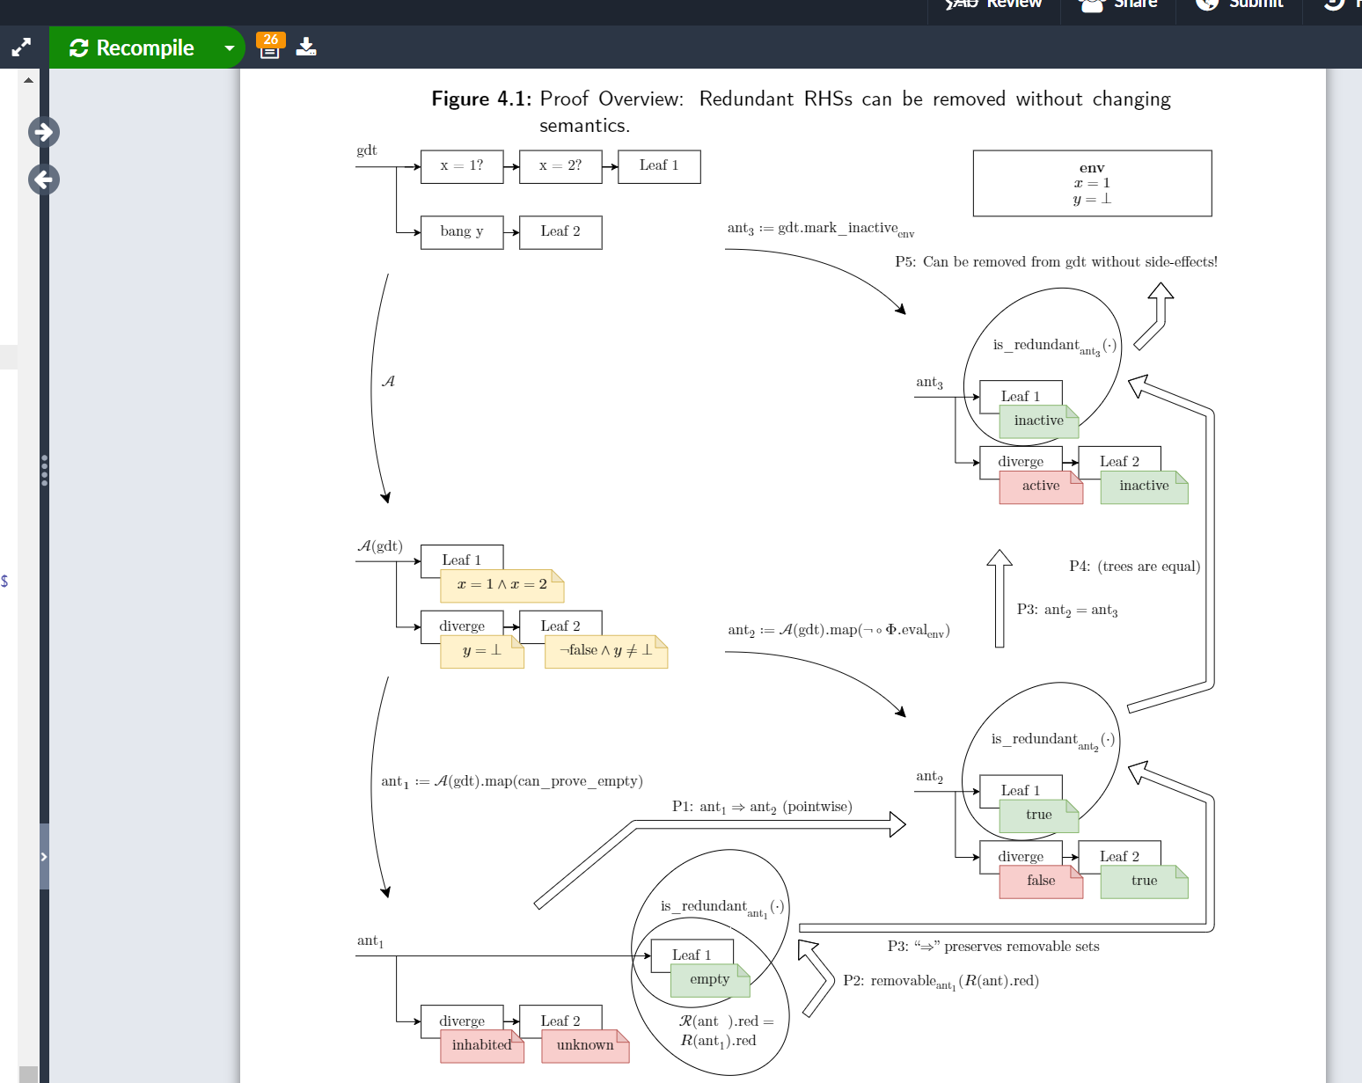Click the dollar symbol in the left margin
The width and height of the screenshot is (1362, 1083).
coord(5,581)
